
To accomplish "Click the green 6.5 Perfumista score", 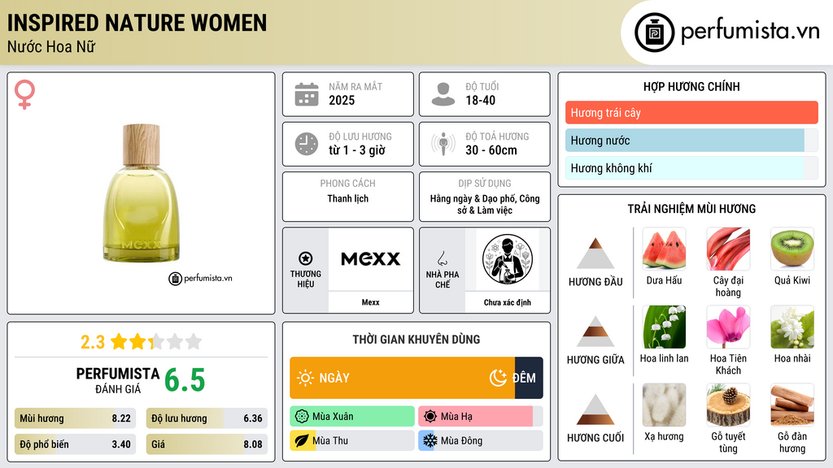I will tap(185, 380).
